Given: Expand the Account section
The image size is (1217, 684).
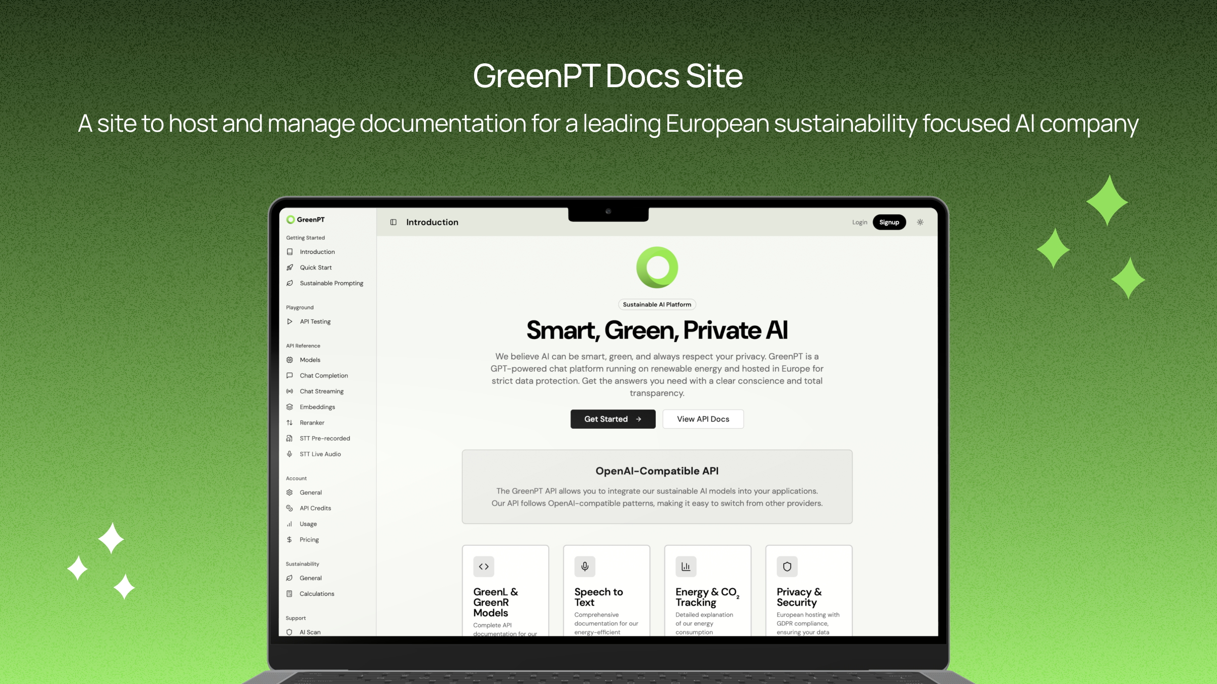Looking at the screenshot, I should coord(296,478).
